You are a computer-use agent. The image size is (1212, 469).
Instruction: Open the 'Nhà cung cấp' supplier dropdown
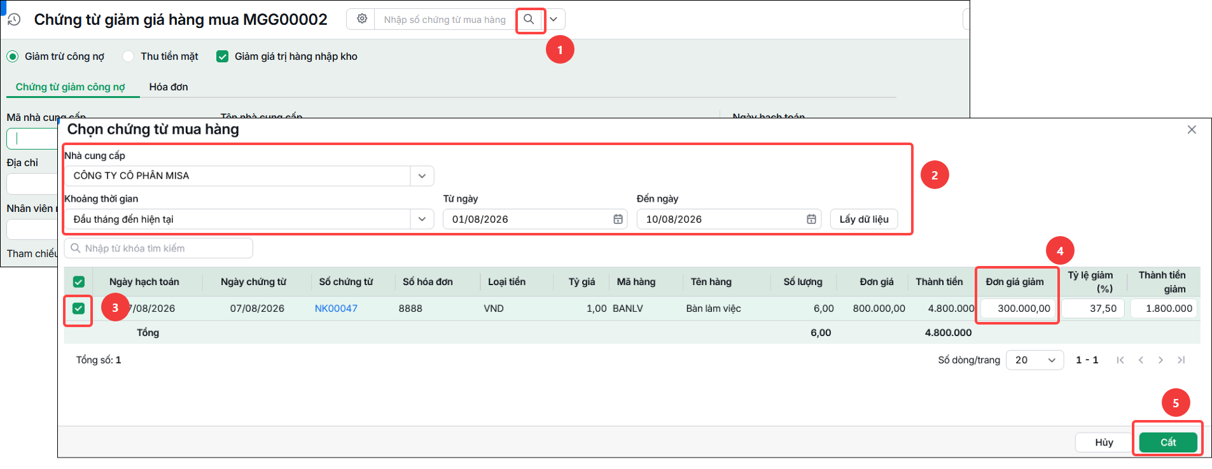(x=422, y=176)
